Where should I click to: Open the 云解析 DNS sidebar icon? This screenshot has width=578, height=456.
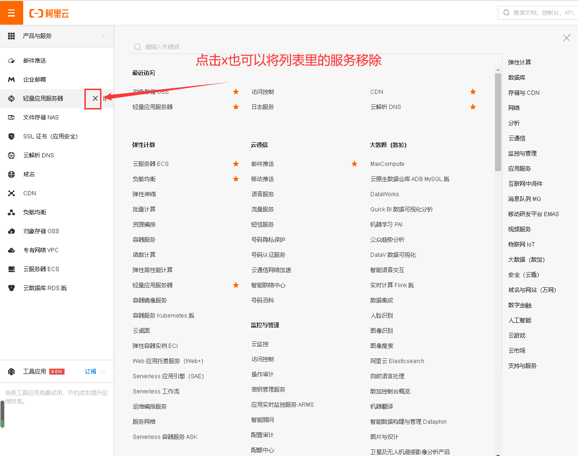click(11, 155)
